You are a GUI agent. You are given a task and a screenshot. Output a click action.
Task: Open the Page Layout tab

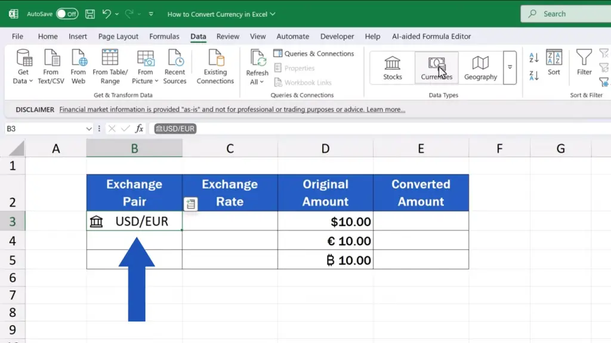(x=118, y=36)
